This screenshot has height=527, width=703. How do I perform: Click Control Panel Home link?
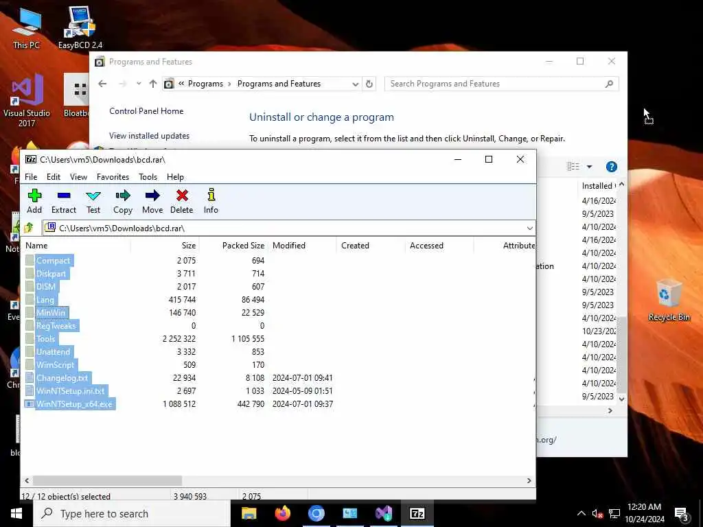click(x=146, y=111)
